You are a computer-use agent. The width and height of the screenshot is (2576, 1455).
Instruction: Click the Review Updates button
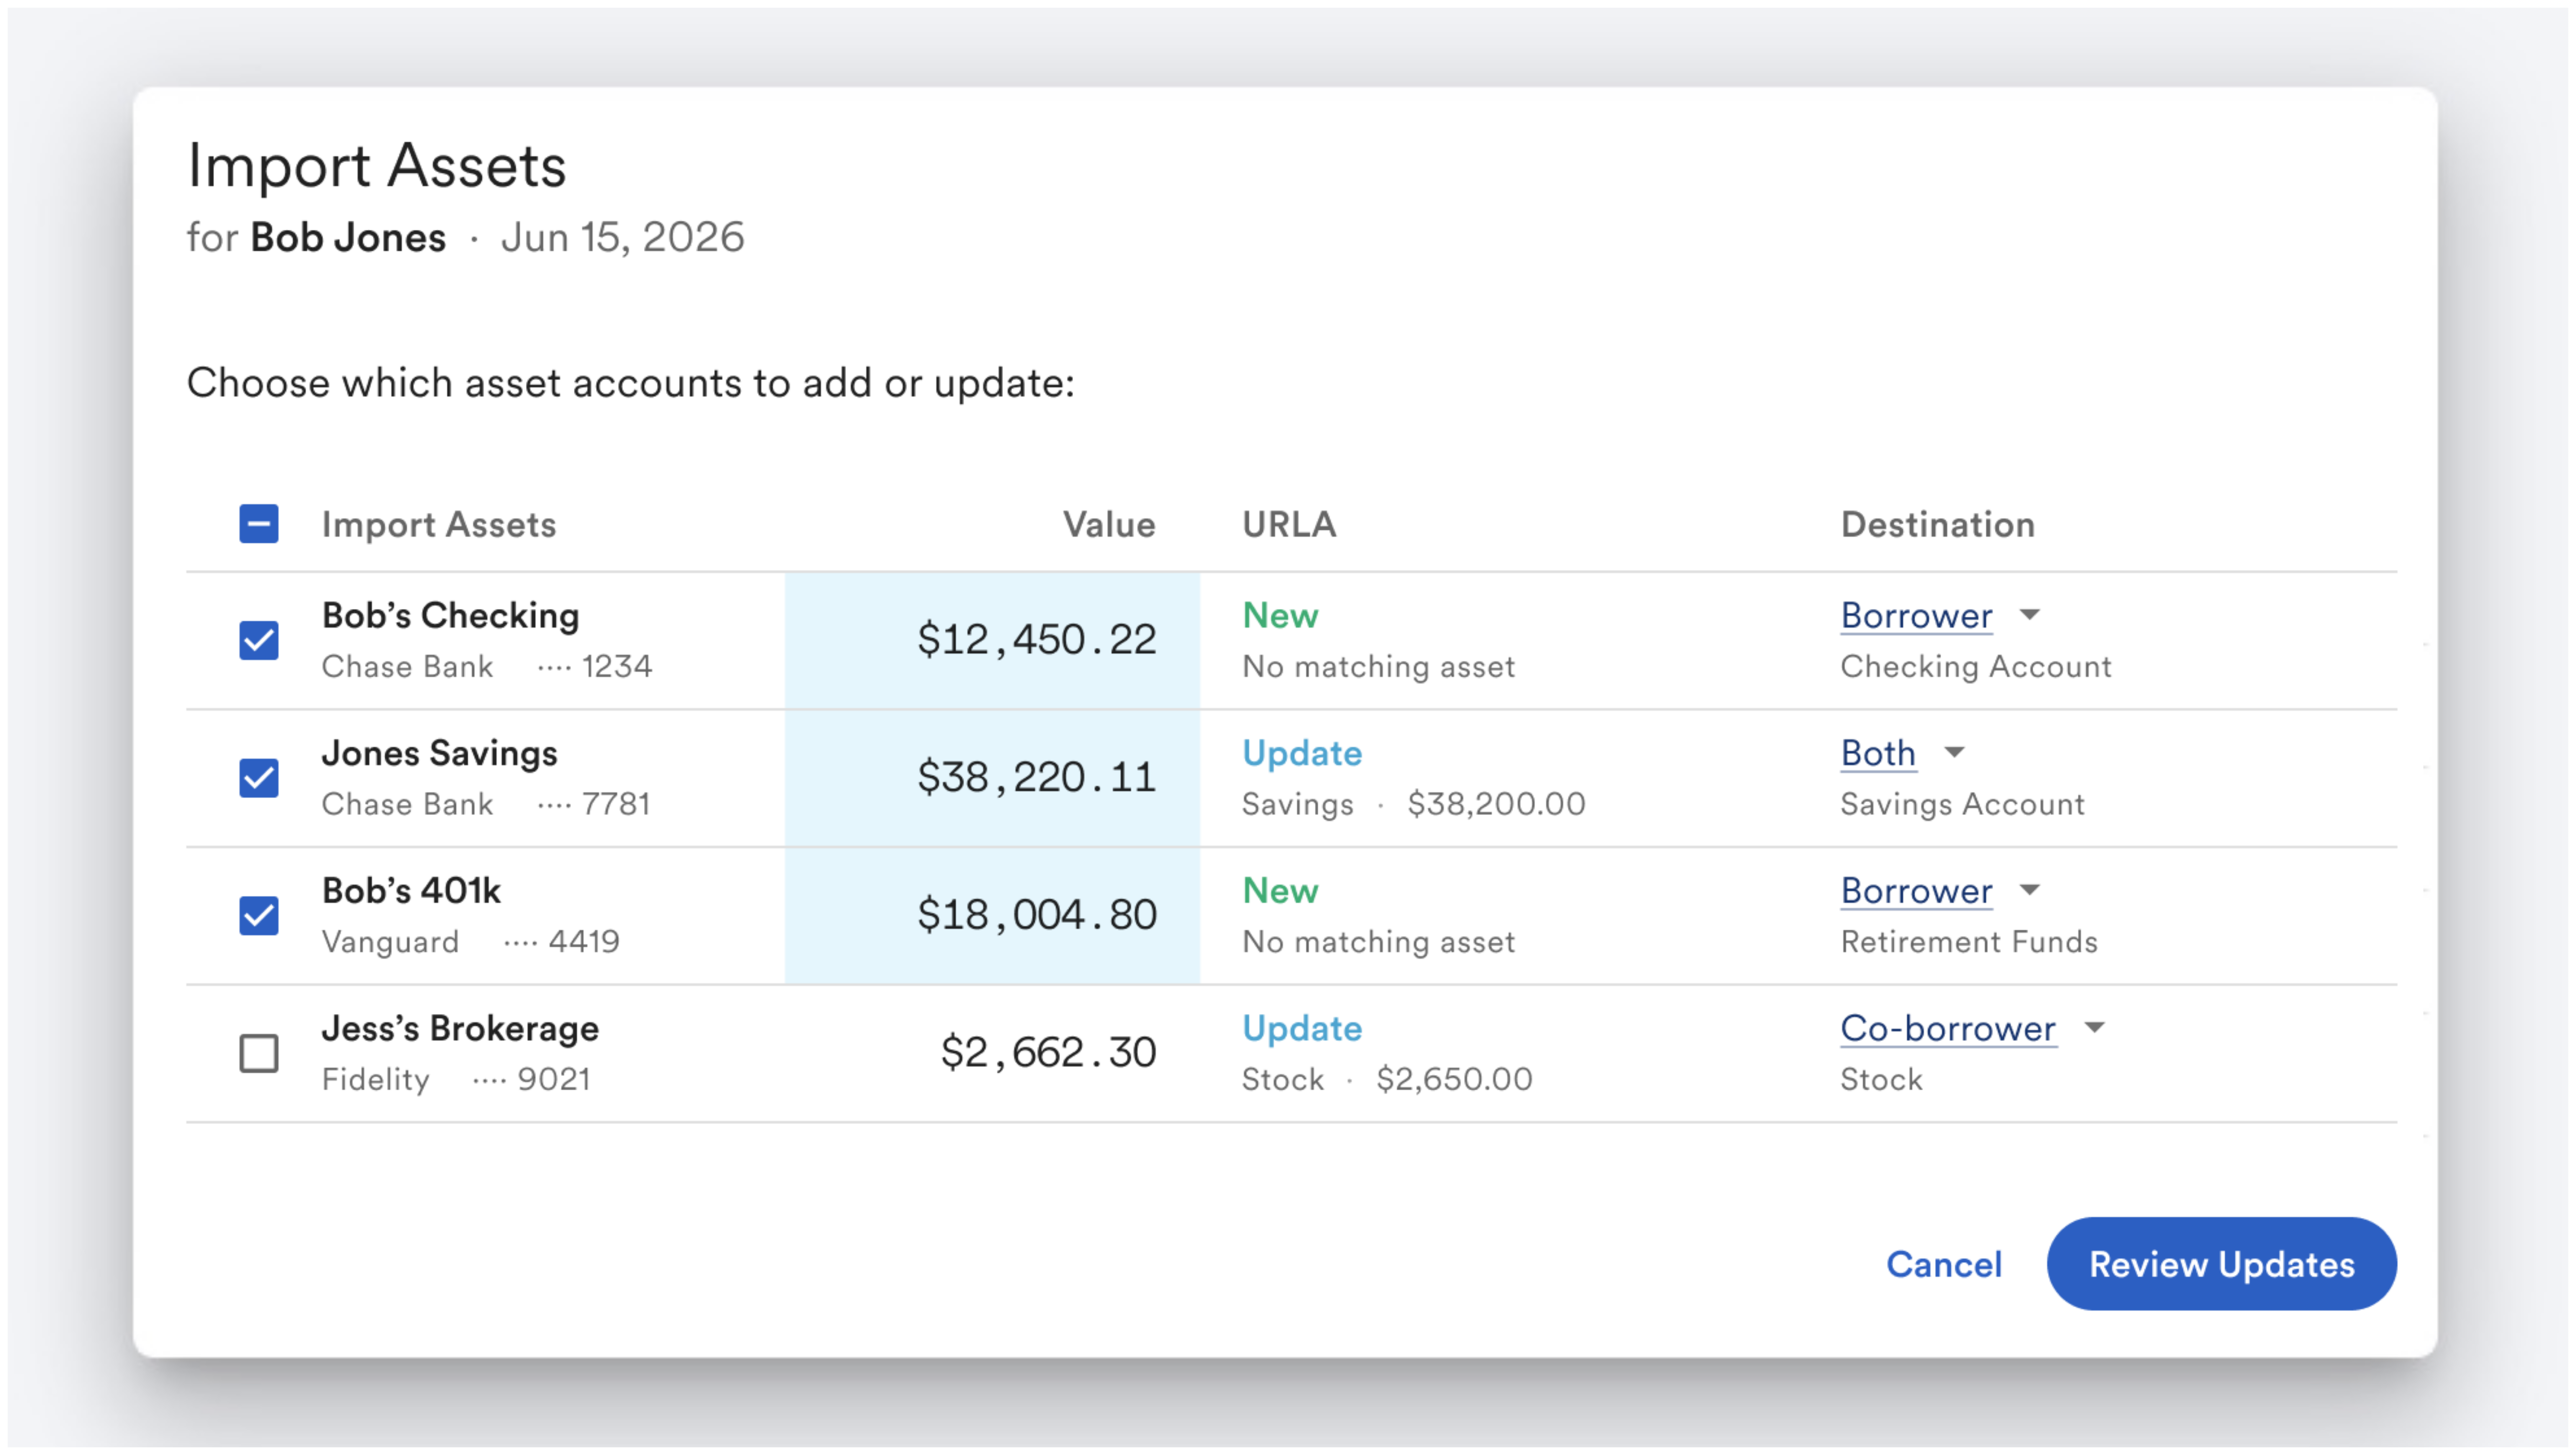point(2221,1264)
